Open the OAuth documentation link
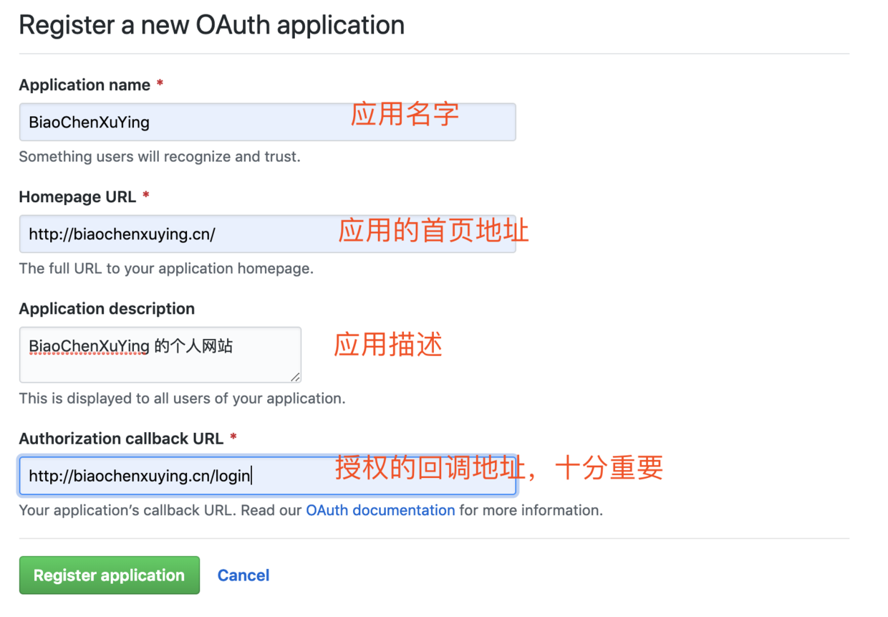 point(380,510)
